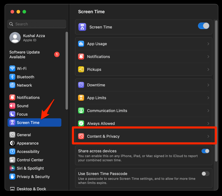Image resolution: width=222 pixels, height=196 pixels.
Task: Click the Pickups icon
Action: [x=81, y=69]
